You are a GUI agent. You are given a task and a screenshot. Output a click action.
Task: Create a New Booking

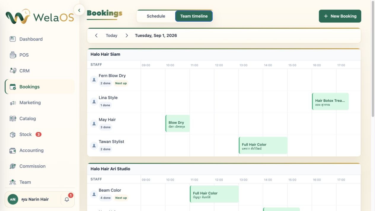tap(340, 16)
